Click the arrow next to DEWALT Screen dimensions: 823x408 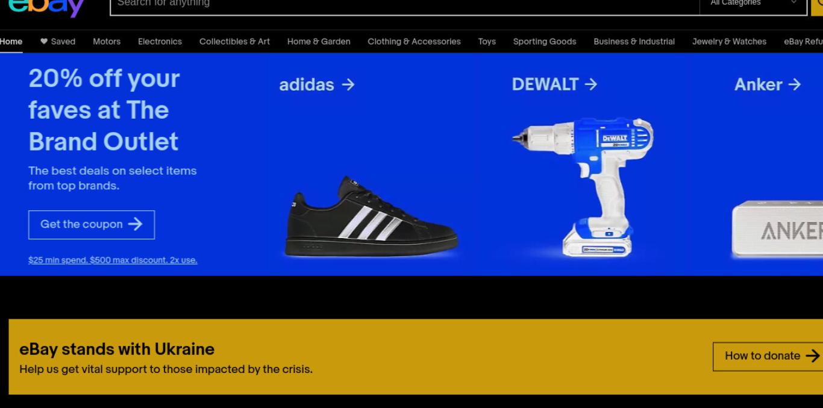[591, 84]
